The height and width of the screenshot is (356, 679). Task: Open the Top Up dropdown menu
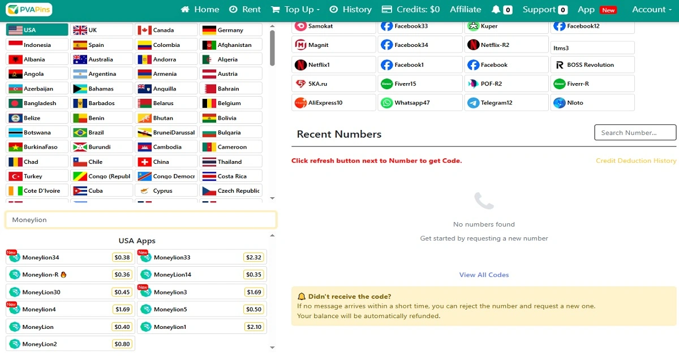(295, 10)
